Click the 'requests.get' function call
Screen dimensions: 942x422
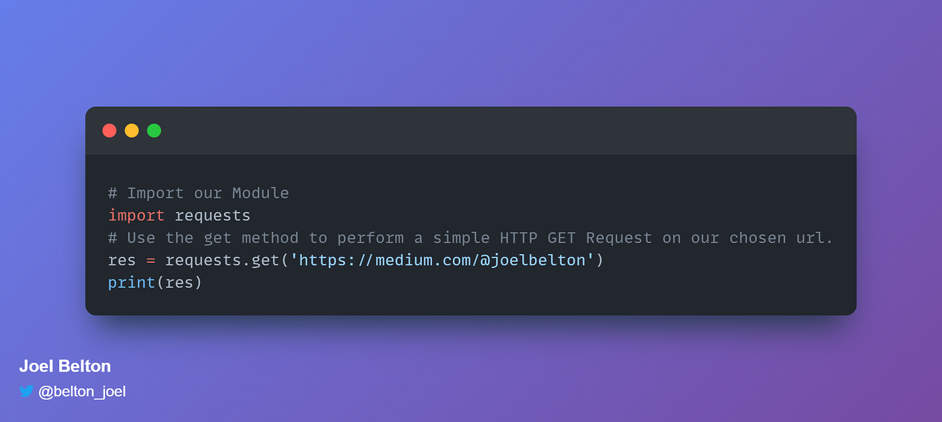coord(222,260)
